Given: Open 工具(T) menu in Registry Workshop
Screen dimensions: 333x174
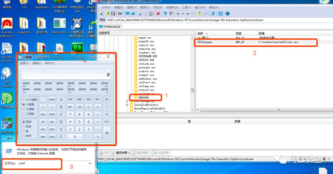Looking at the screenshot, I should (187, 7).
